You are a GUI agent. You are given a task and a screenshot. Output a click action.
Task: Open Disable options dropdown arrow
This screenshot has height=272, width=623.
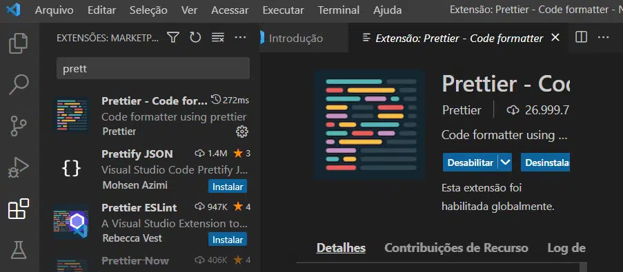point(505,163)
